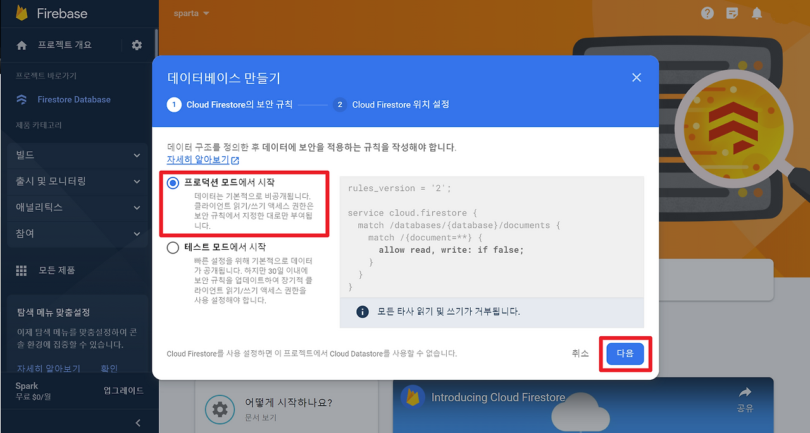
Task: Click the Firebase channel icon on the video
Action: click(x=413, y=397)
